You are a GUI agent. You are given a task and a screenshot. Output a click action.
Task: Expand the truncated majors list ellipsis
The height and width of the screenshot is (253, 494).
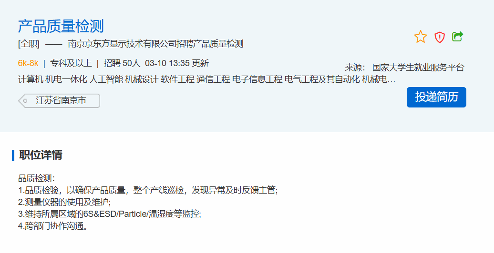(391, 80)
